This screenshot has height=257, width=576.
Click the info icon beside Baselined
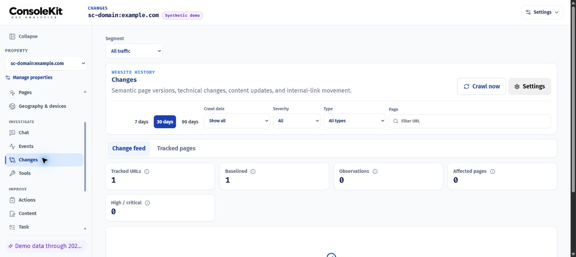(x=253, y=172)
